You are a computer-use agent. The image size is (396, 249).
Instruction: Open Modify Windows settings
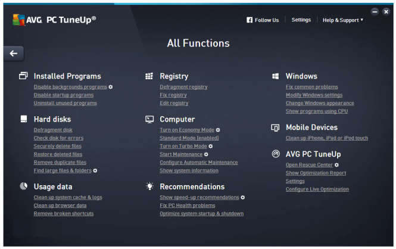[314, 95]
